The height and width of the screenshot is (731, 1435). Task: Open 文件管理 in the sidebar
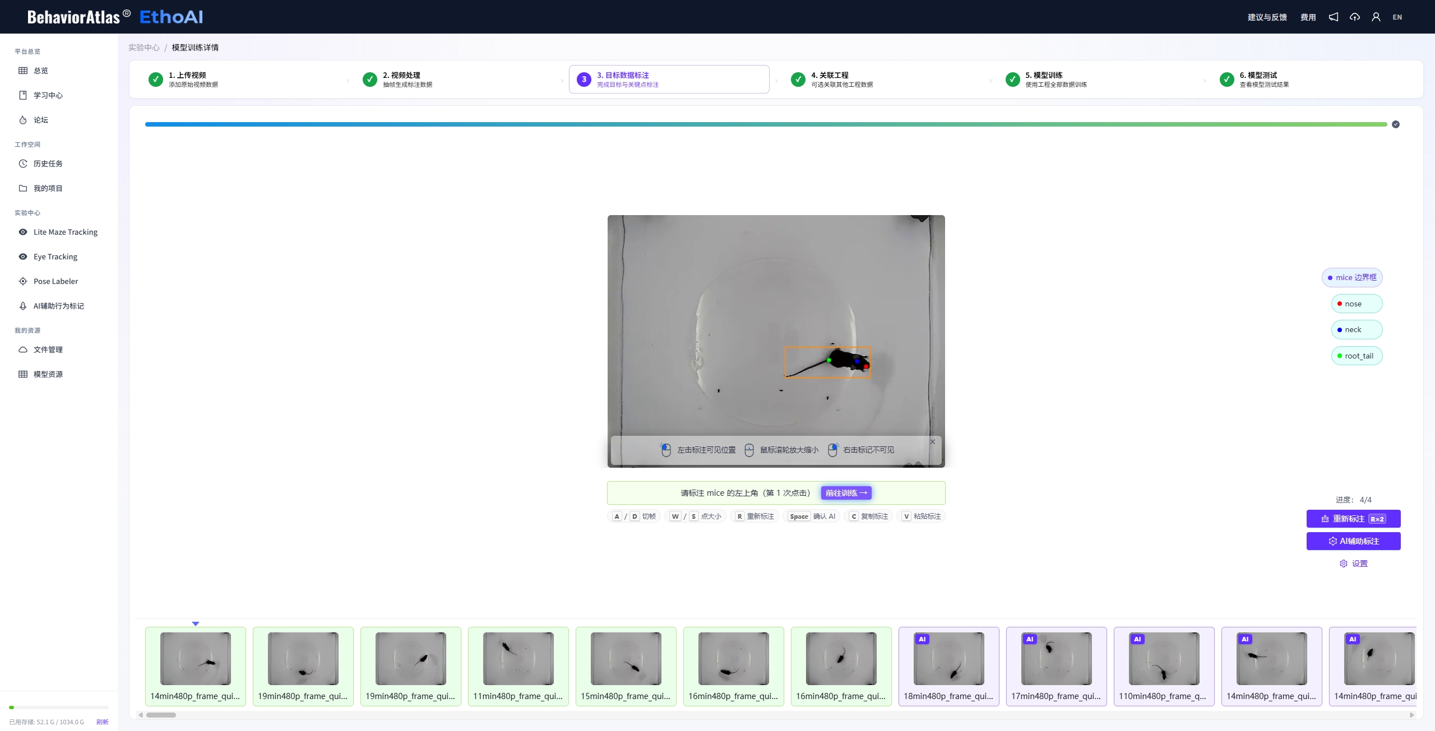tap(59, 350)
